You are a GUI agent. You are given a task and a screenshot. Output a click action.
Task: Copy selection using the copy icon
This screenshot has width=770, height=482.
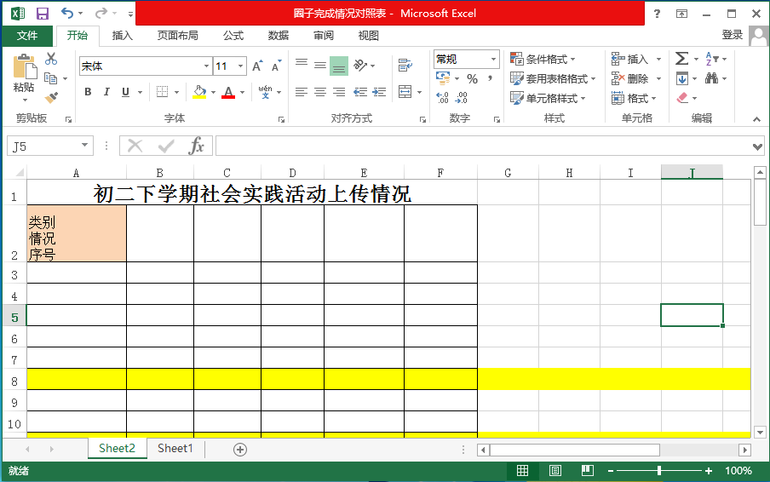click(x=50, y=78)
